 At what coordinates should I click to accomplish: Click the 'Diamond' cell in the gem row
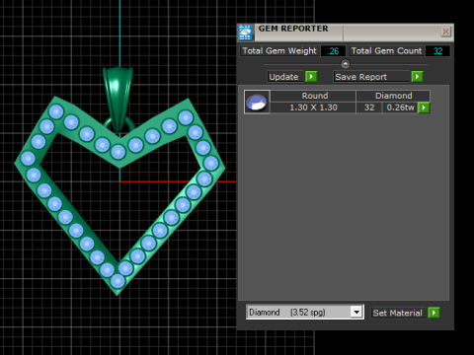tap(393, 96)
